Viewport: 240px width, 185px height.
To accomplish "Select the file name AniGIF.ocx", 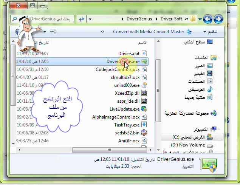I will pos(129,141).
